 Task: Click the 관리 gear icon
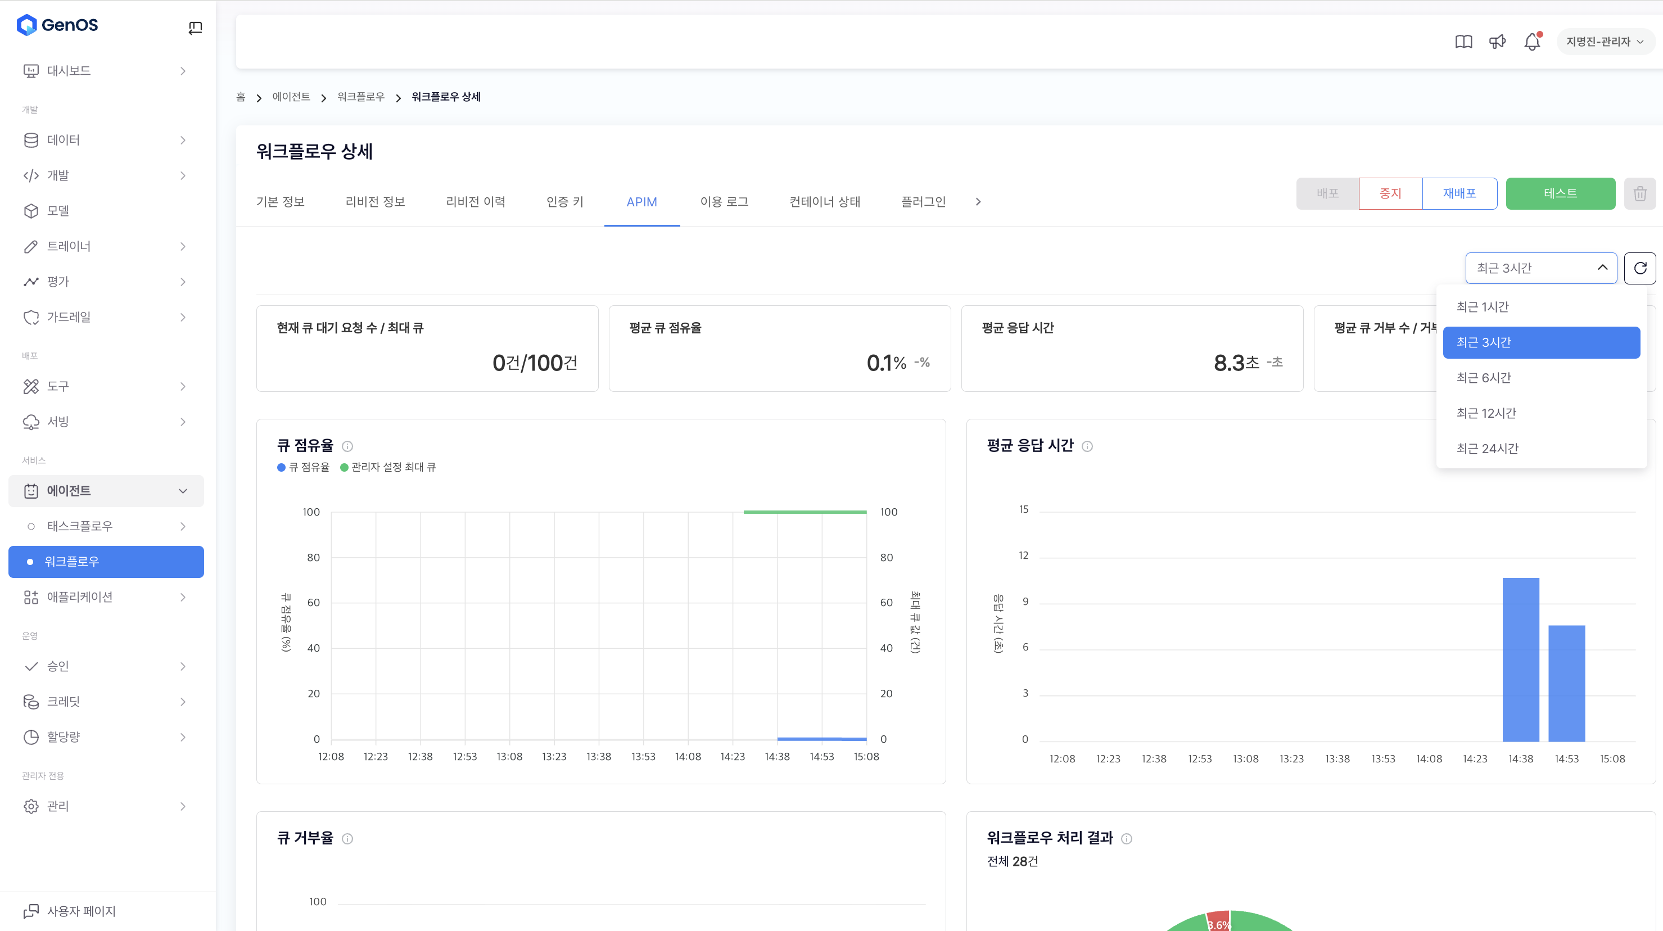(x=31, y=806)
